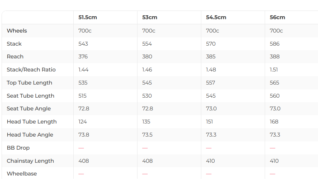Click the Stack value 543 cell
318x179 pixels.
point(83,44)
